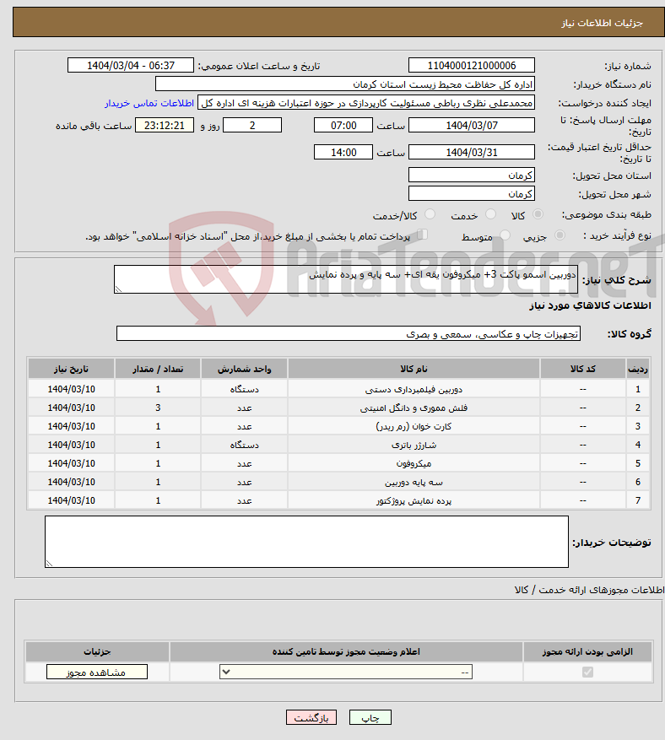This screenshot has height=740, width=665.
Task: Click the شماره نیاز field 1104000121000006
Action: [472, 66]
